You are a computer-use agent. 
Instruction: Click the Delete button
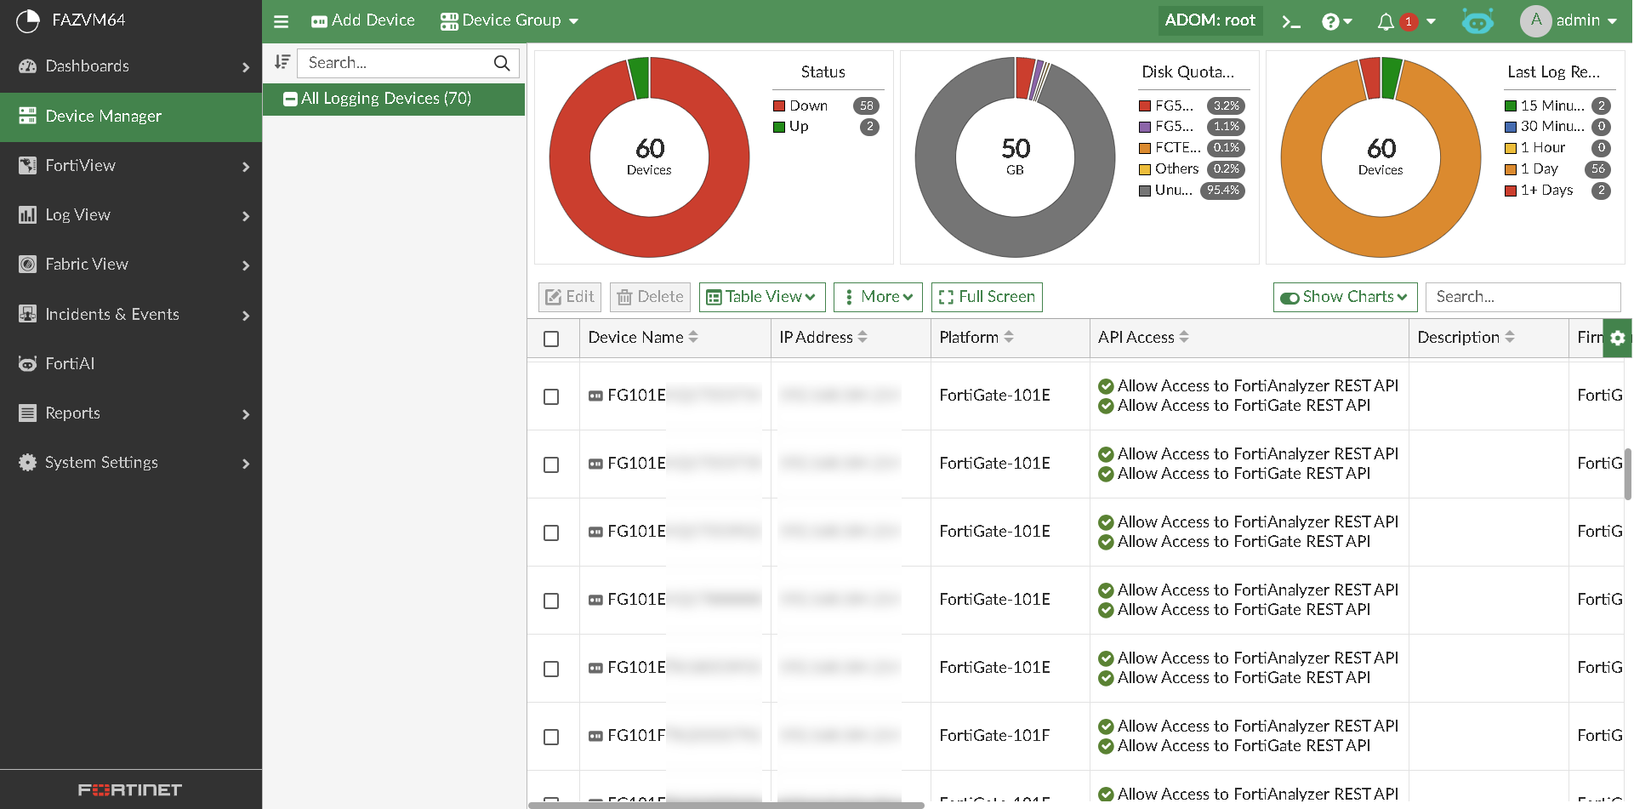click(x=650, y=297)
